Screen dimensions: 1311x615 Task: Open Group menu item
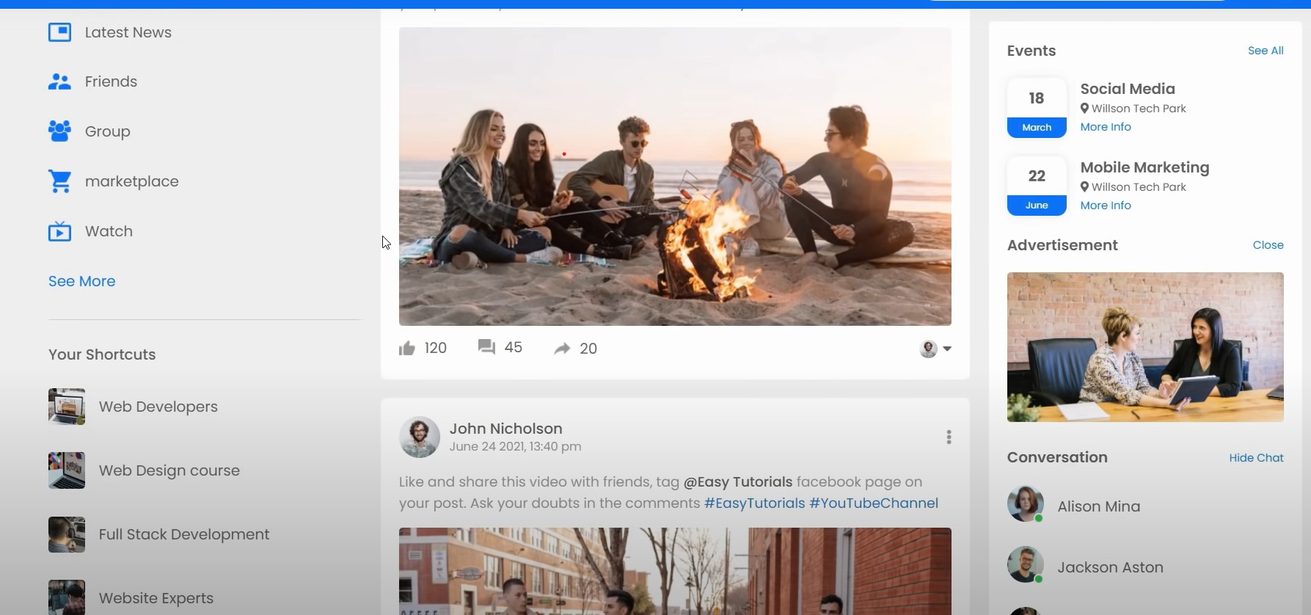tap(90, 131)
